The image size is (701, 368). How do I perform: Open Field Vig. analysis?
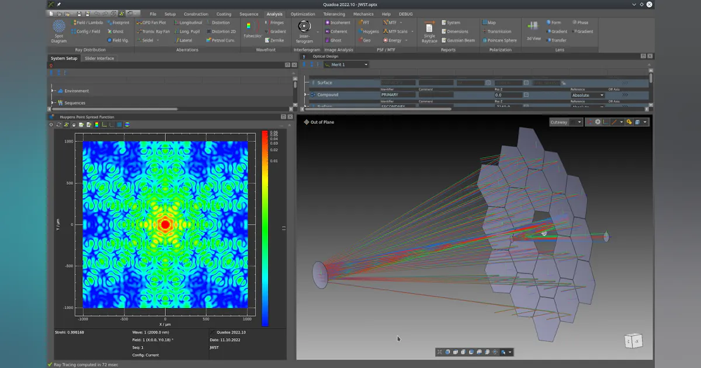[x=118, y=40]
